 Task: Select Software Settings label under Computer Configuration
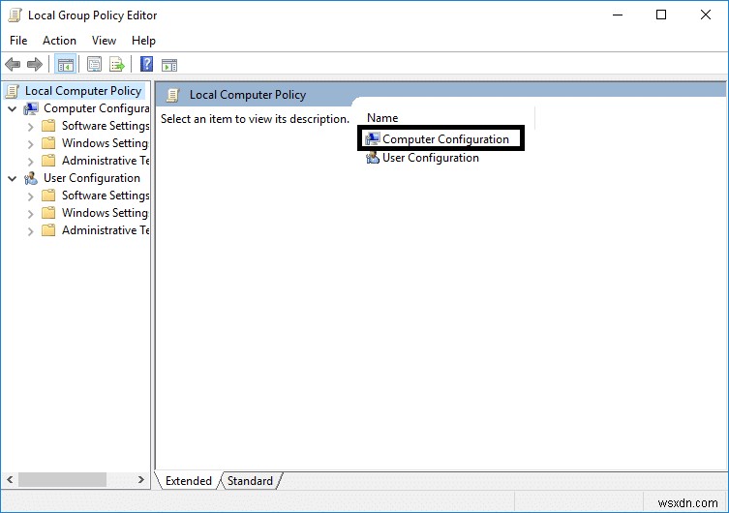click(106, 126)
